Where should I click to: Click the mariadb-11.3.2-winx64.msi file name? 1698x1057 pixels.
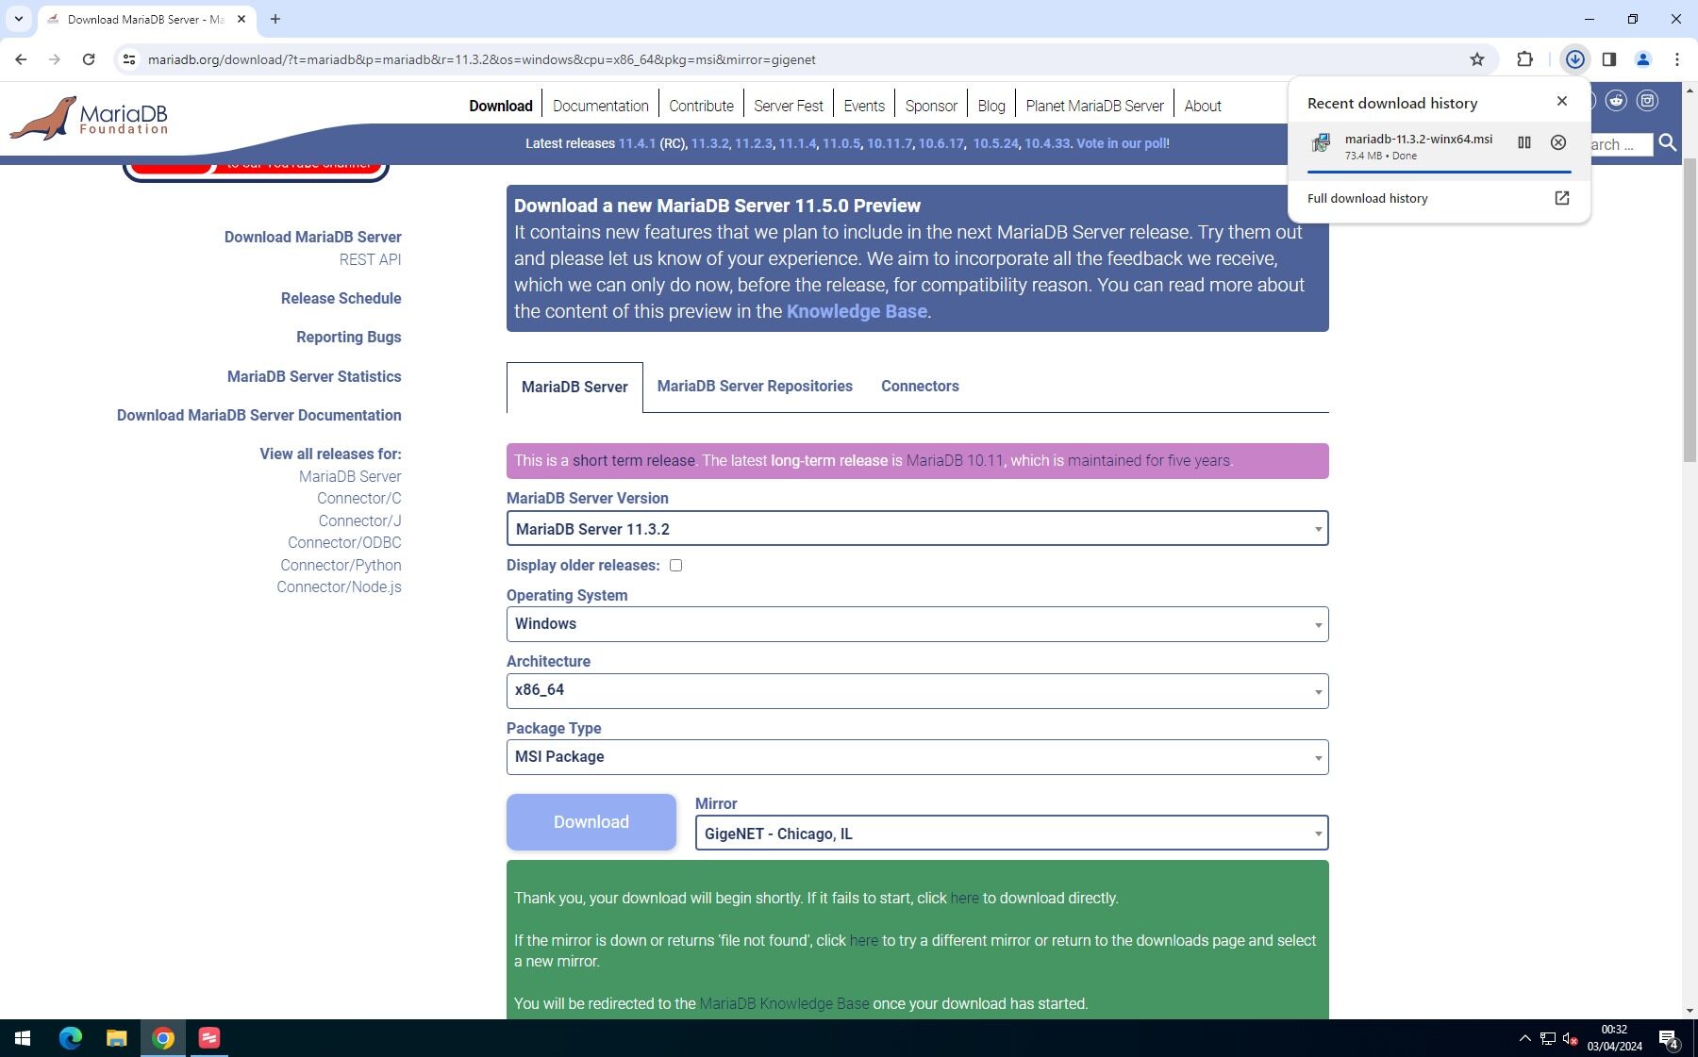click(1418, 140)
